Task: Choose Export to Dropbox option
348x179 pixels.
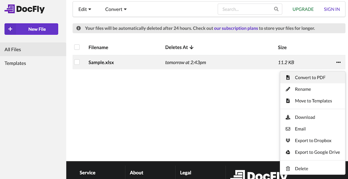Action: (313, 140)
